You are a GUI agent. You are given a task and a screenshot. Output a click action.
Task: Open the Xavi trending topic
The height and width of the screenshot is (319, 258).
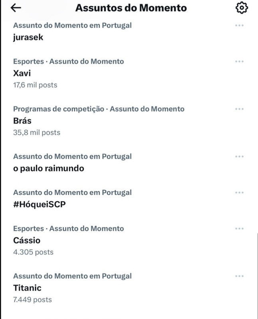click(x=22, y=73)
